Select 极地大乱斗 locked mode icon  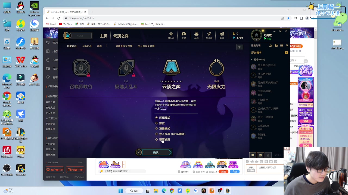tap(126, 68)
